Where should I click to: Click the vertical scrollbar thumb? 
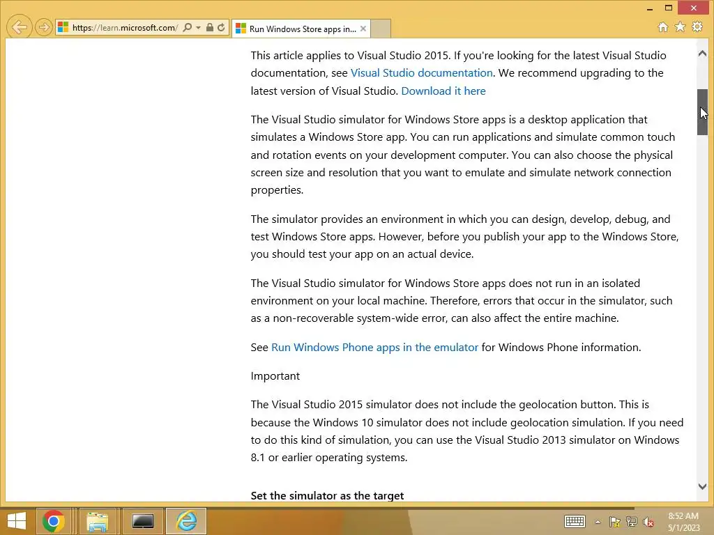(702, 112)
